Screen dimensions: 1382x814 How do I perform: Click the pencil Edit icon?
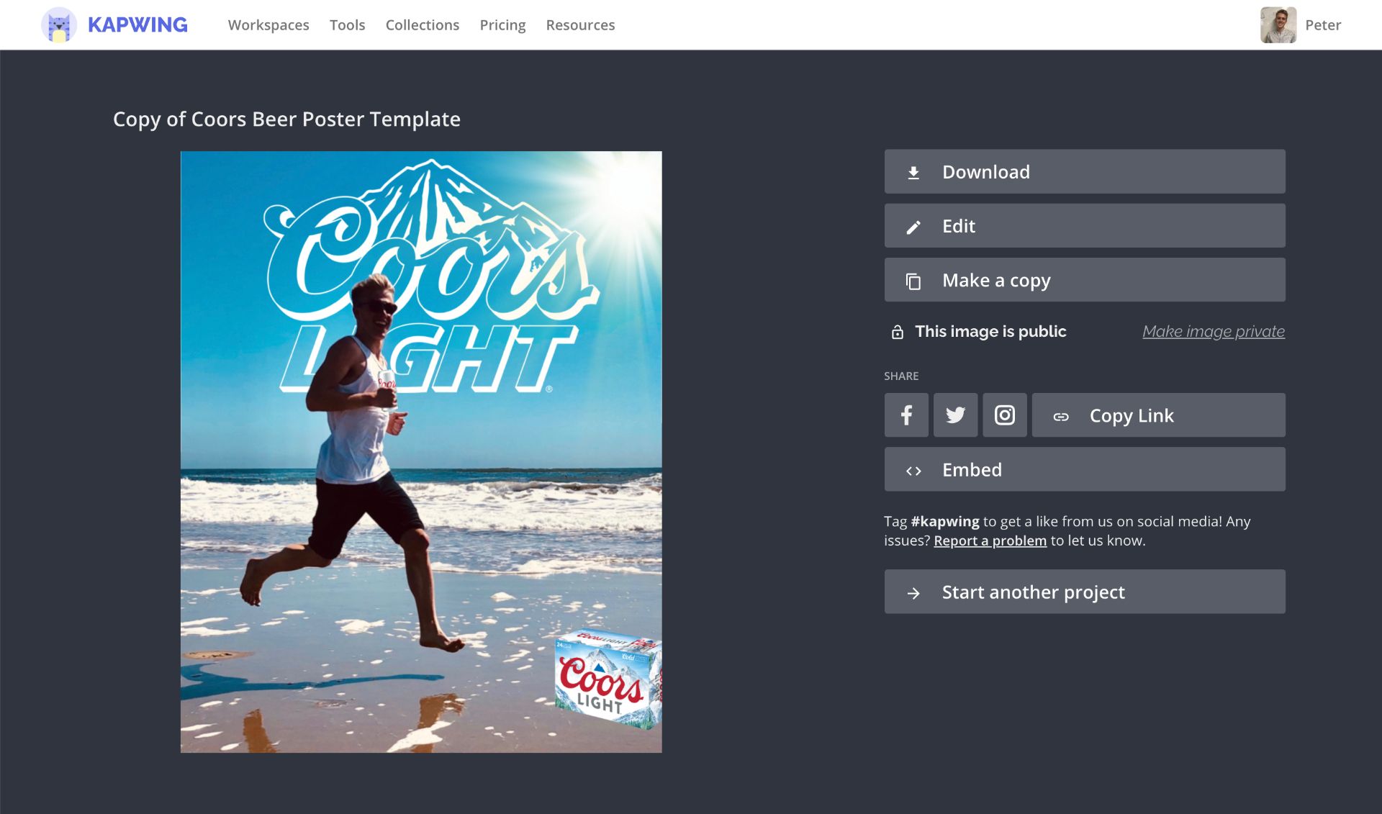[x=913, y=227]
